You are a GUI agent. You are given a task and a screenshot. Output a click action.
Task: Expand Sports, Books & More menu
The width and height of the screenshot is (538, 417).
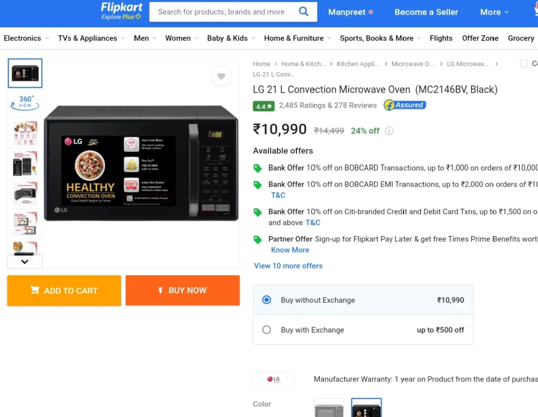[x=380, y=38]
